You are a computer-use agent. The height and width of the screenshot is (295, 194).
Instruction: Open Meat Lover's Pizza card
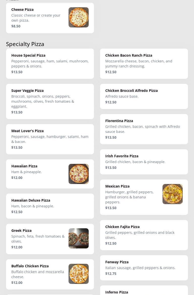click(50, 139)
